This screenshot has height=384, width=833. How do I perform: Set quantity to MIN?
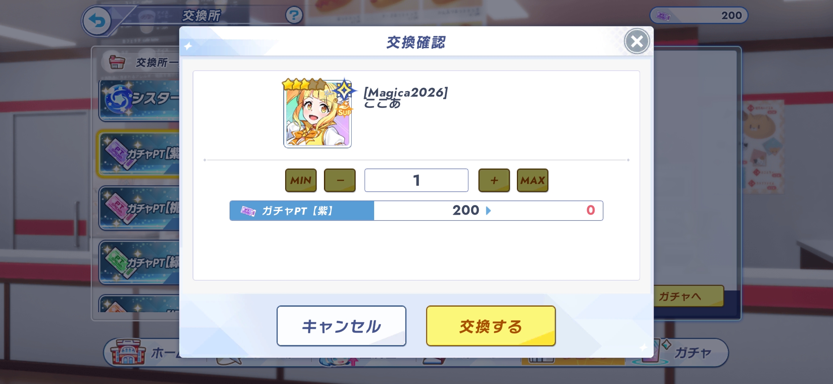[301, 180]
